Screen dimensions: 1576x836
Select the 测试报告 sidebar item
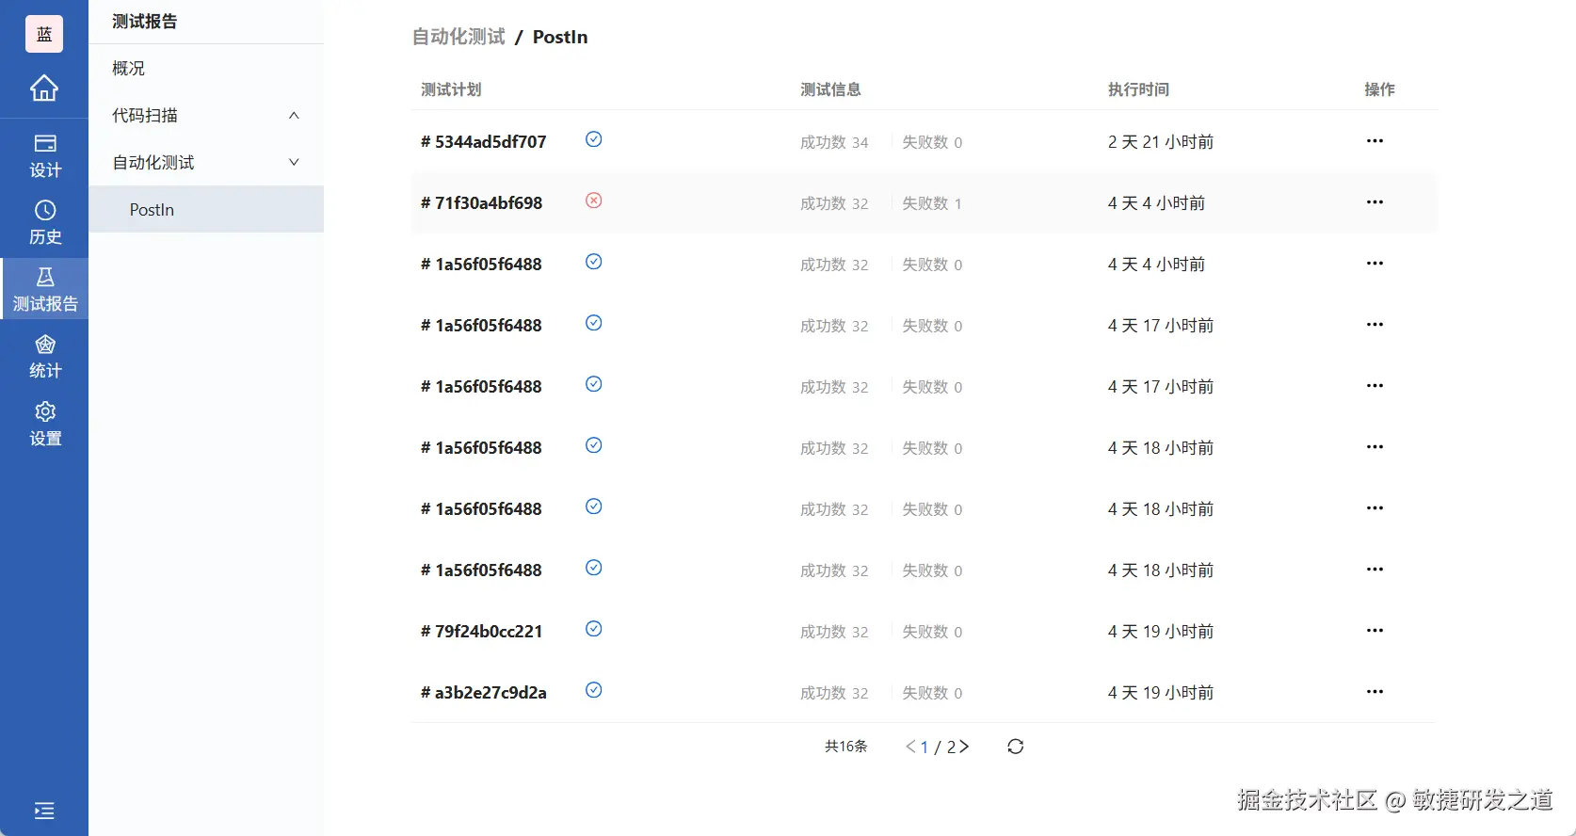[44, 289]
